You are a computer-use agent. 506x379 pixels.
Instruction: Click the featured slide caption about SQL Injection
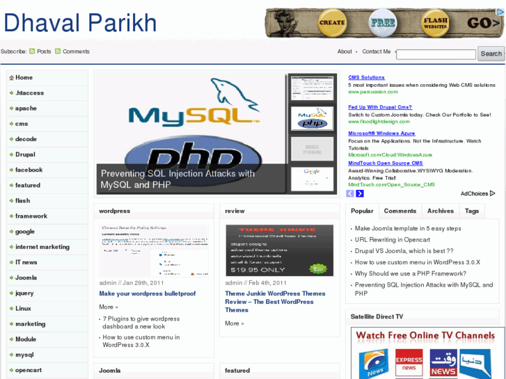(177, 179)
